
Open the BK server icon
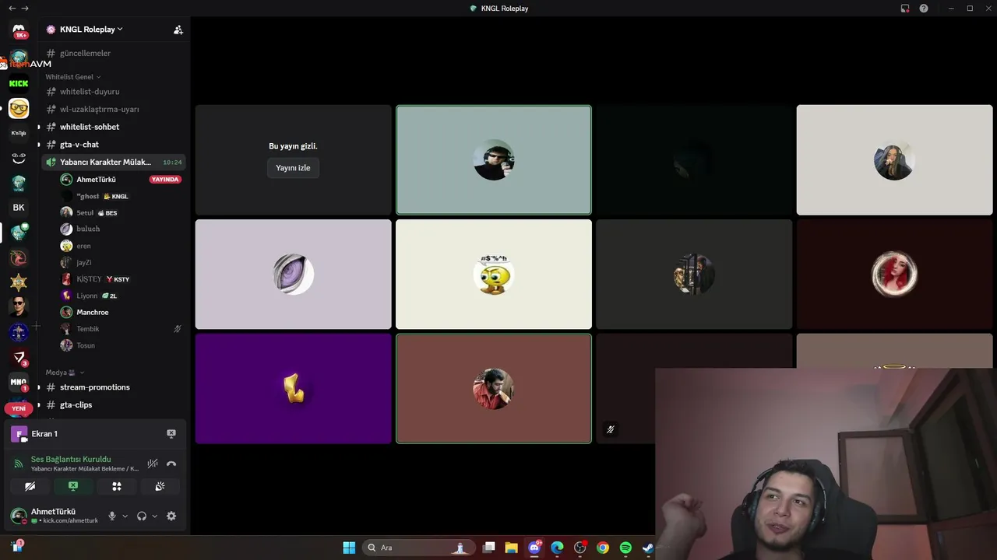(x=19, y=208)
